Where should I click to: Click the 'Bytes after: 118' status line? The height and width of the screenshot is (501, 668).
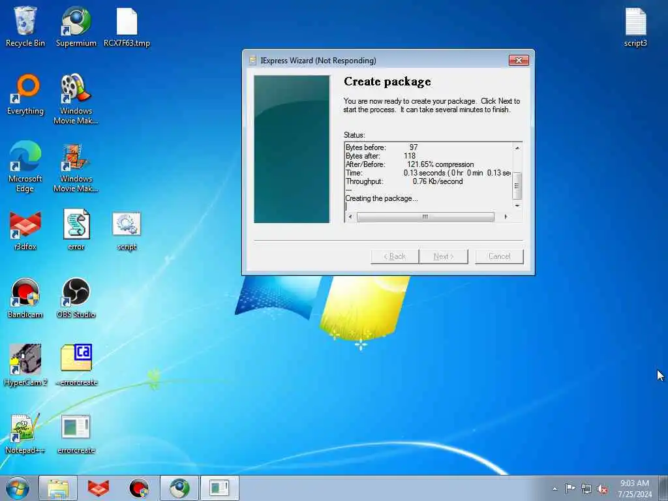click(x=380, y=156)
